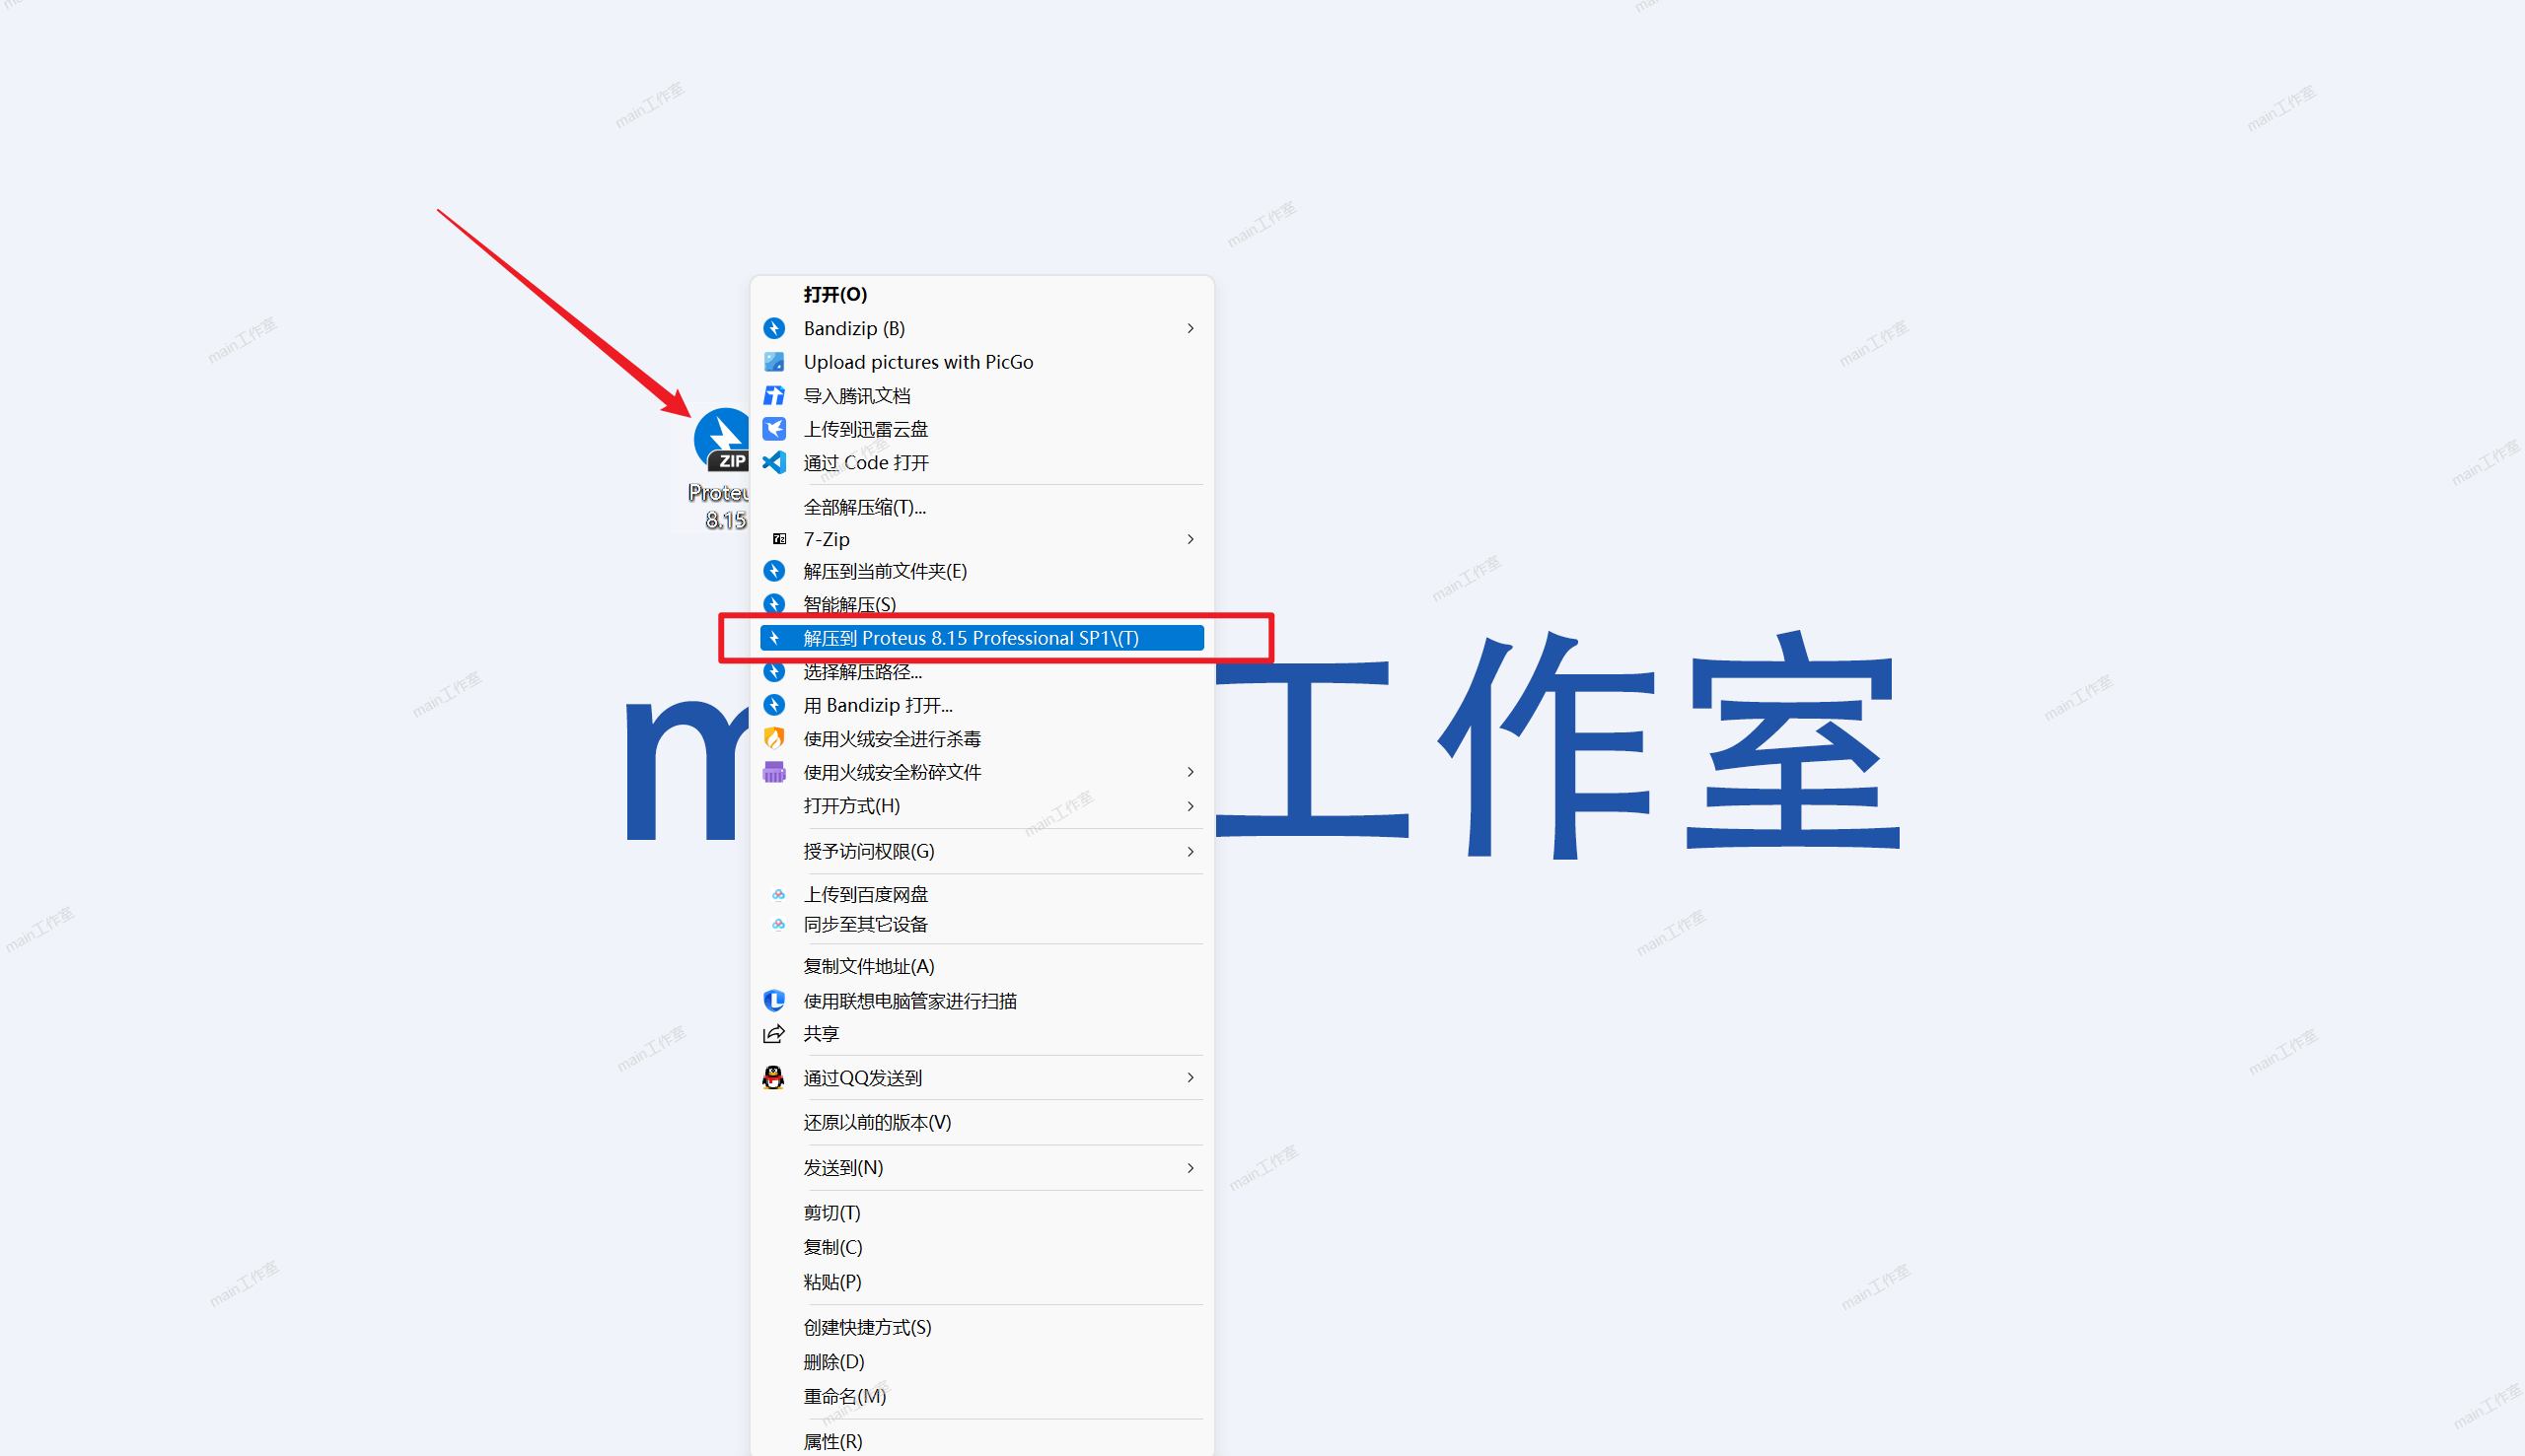Choose 使用联想电脑管家进行扫描
This screenshot has height=1456, width=2525.
(x=981, y=1000)
